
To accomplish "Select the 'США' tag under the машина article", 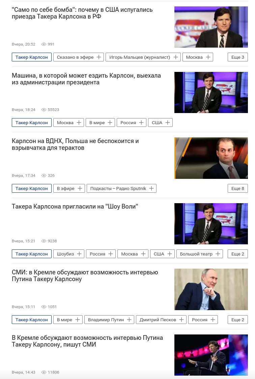I will [157, 123].
